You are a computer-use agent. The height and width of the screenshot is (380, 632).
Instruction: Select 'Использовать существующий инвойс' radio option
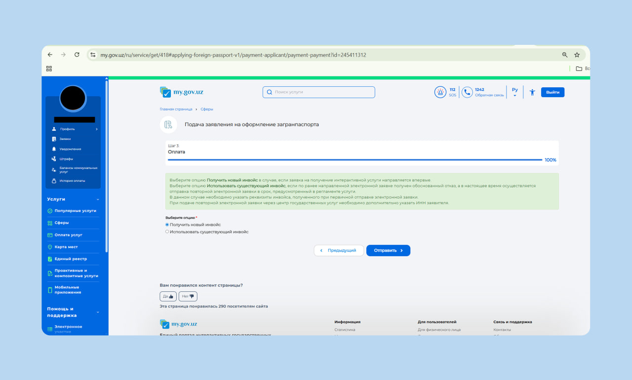pyautogui.click(x=167, y=232)
